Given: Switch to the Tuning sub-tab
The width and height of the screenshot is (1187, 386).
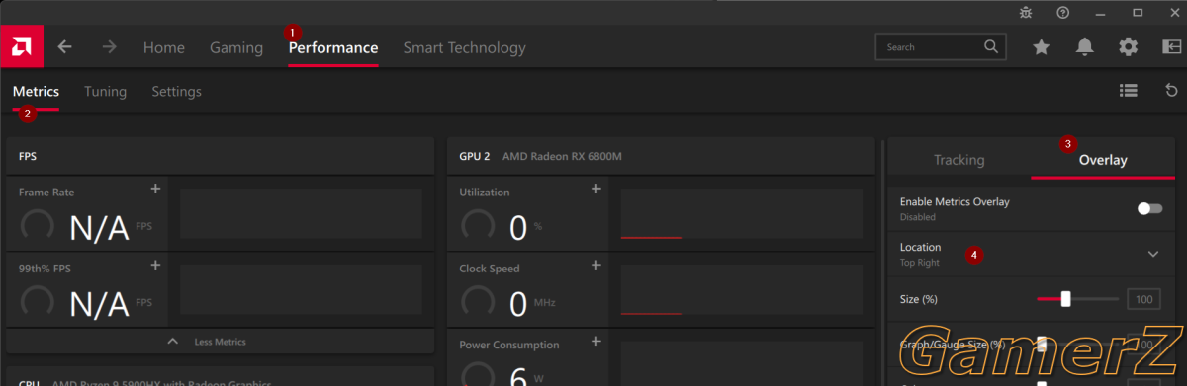Looking at the screenshot, I should (x=105, y=91).
